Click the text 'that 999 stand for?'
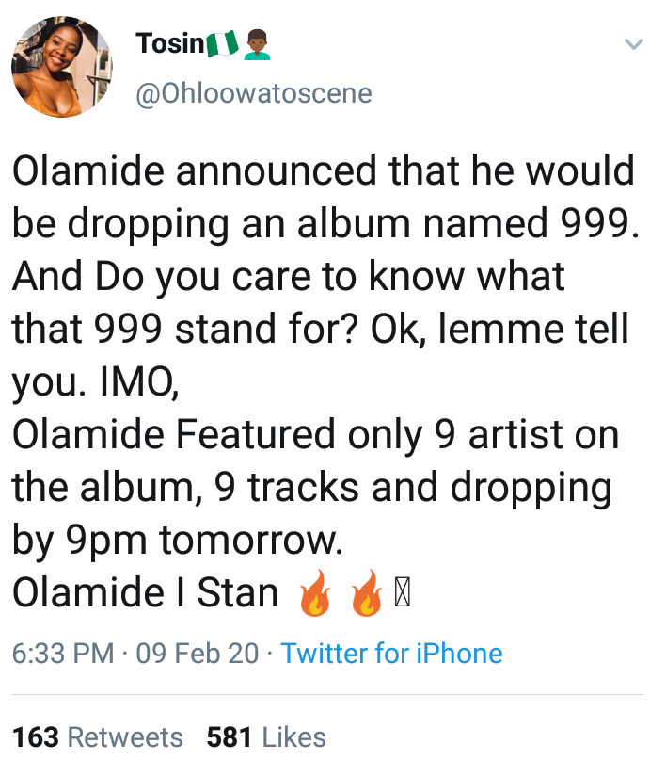Image resolution: width=666 pixels, height=776 pixels. [185, 328]
